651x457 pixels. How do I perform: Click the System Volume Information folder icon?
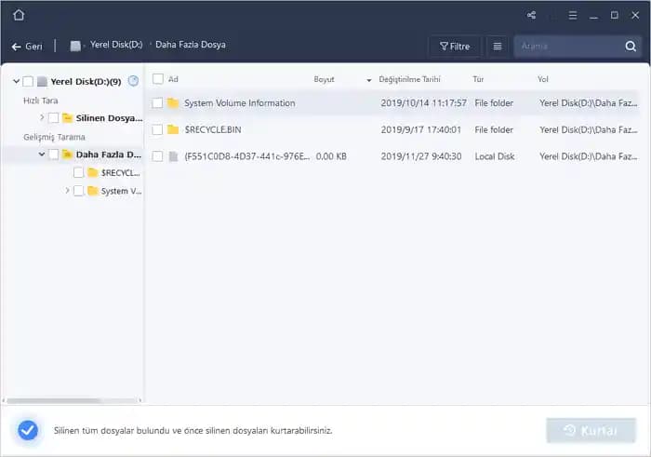coord(173,103)
